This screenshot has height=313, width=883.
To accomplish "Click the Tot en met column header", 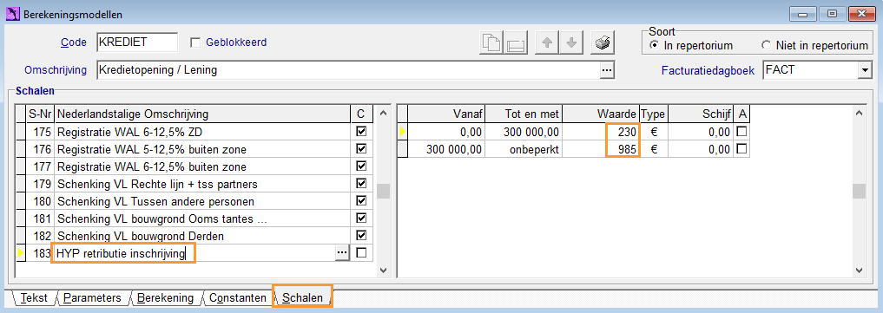I will coord(524,114).
